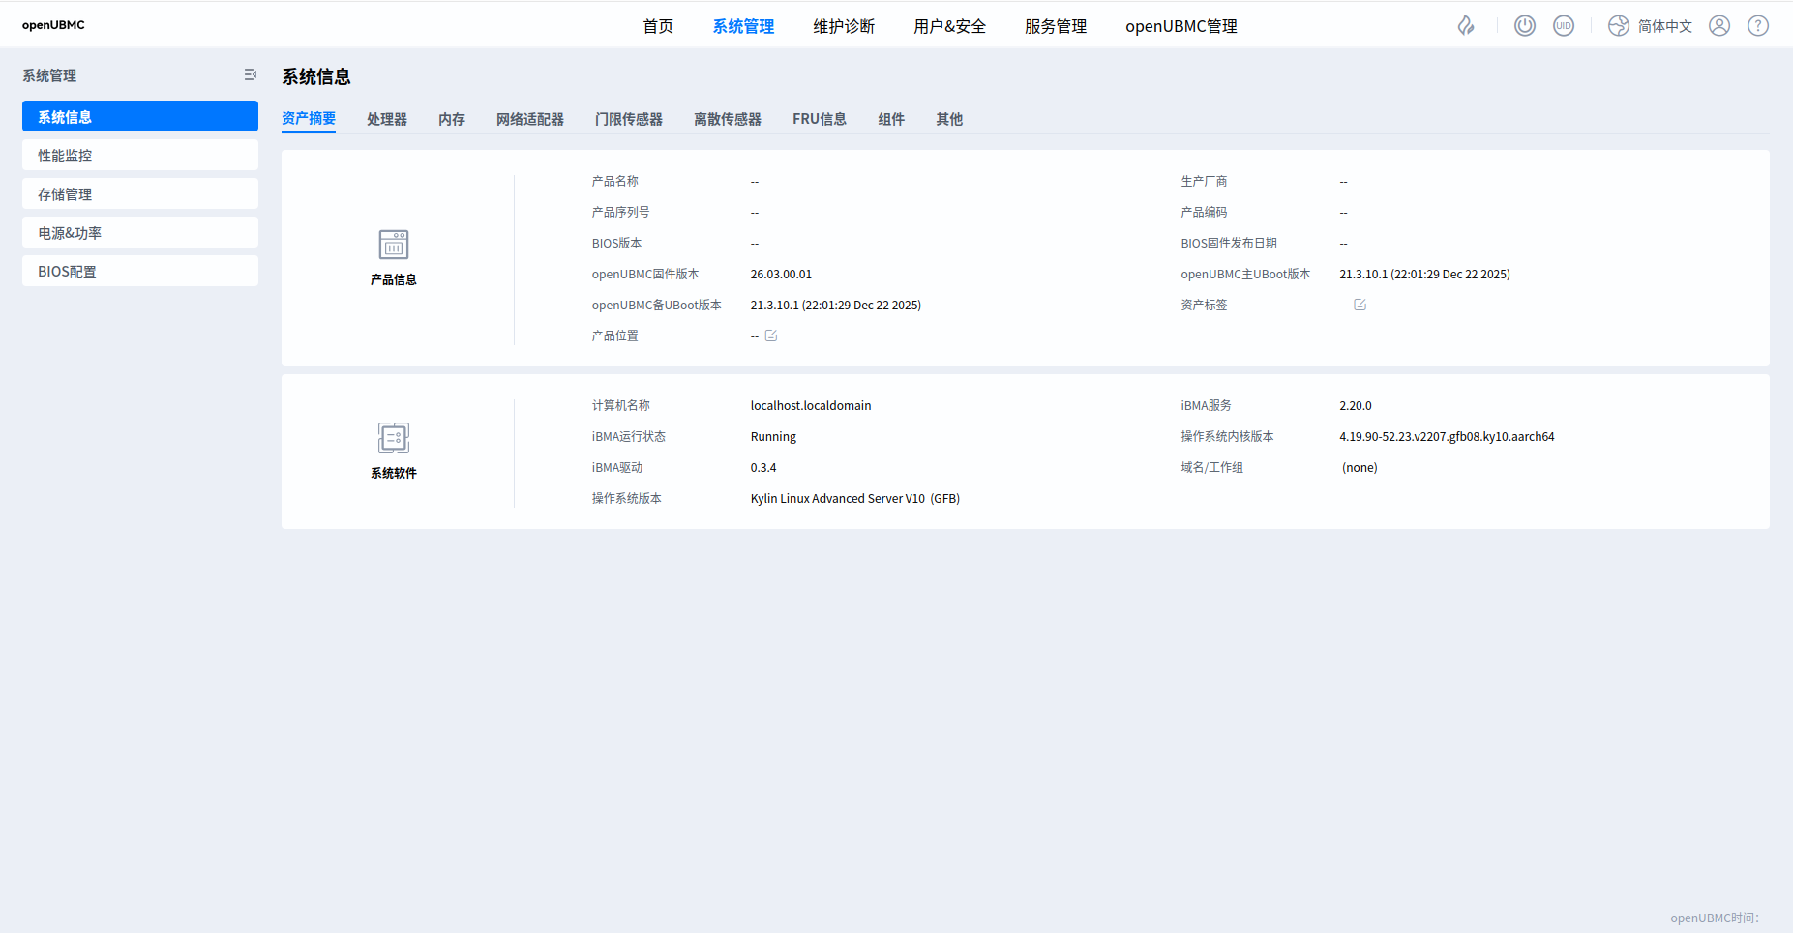Open the user account icon menu
The image size is (1793, 933).
pyautogui.click(x=1719, y=26)
